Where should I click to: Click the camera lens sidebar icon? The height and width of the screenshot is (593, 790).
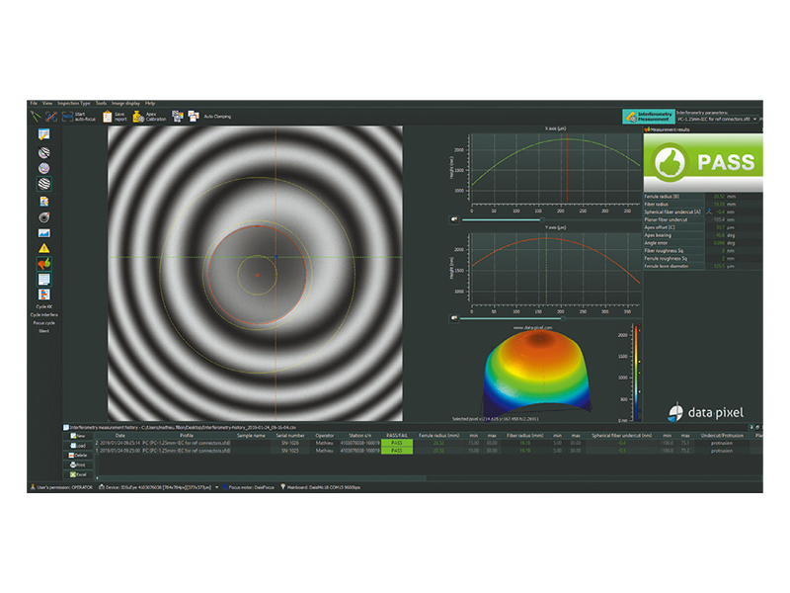click(43, 217)
